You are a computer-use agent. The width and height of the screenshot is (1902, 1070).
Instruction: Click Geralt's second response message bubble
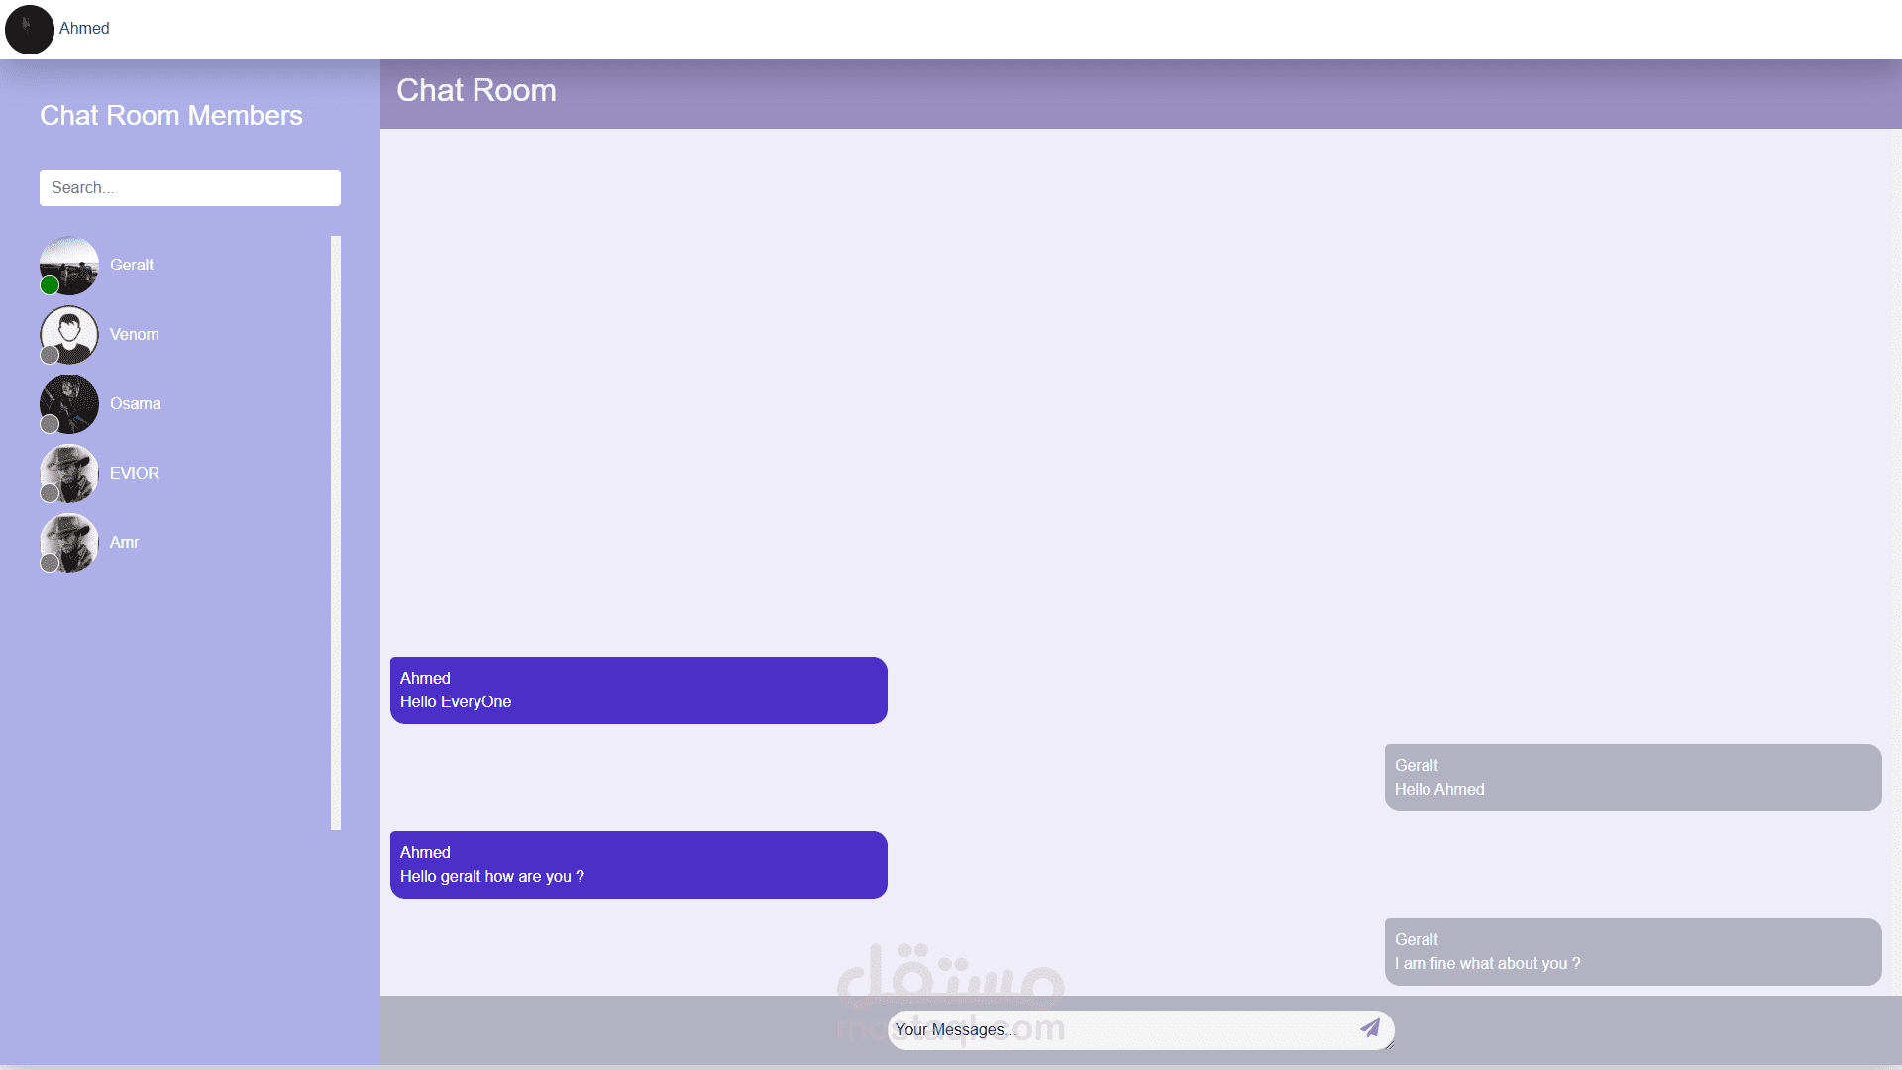tap(1633, 951)
